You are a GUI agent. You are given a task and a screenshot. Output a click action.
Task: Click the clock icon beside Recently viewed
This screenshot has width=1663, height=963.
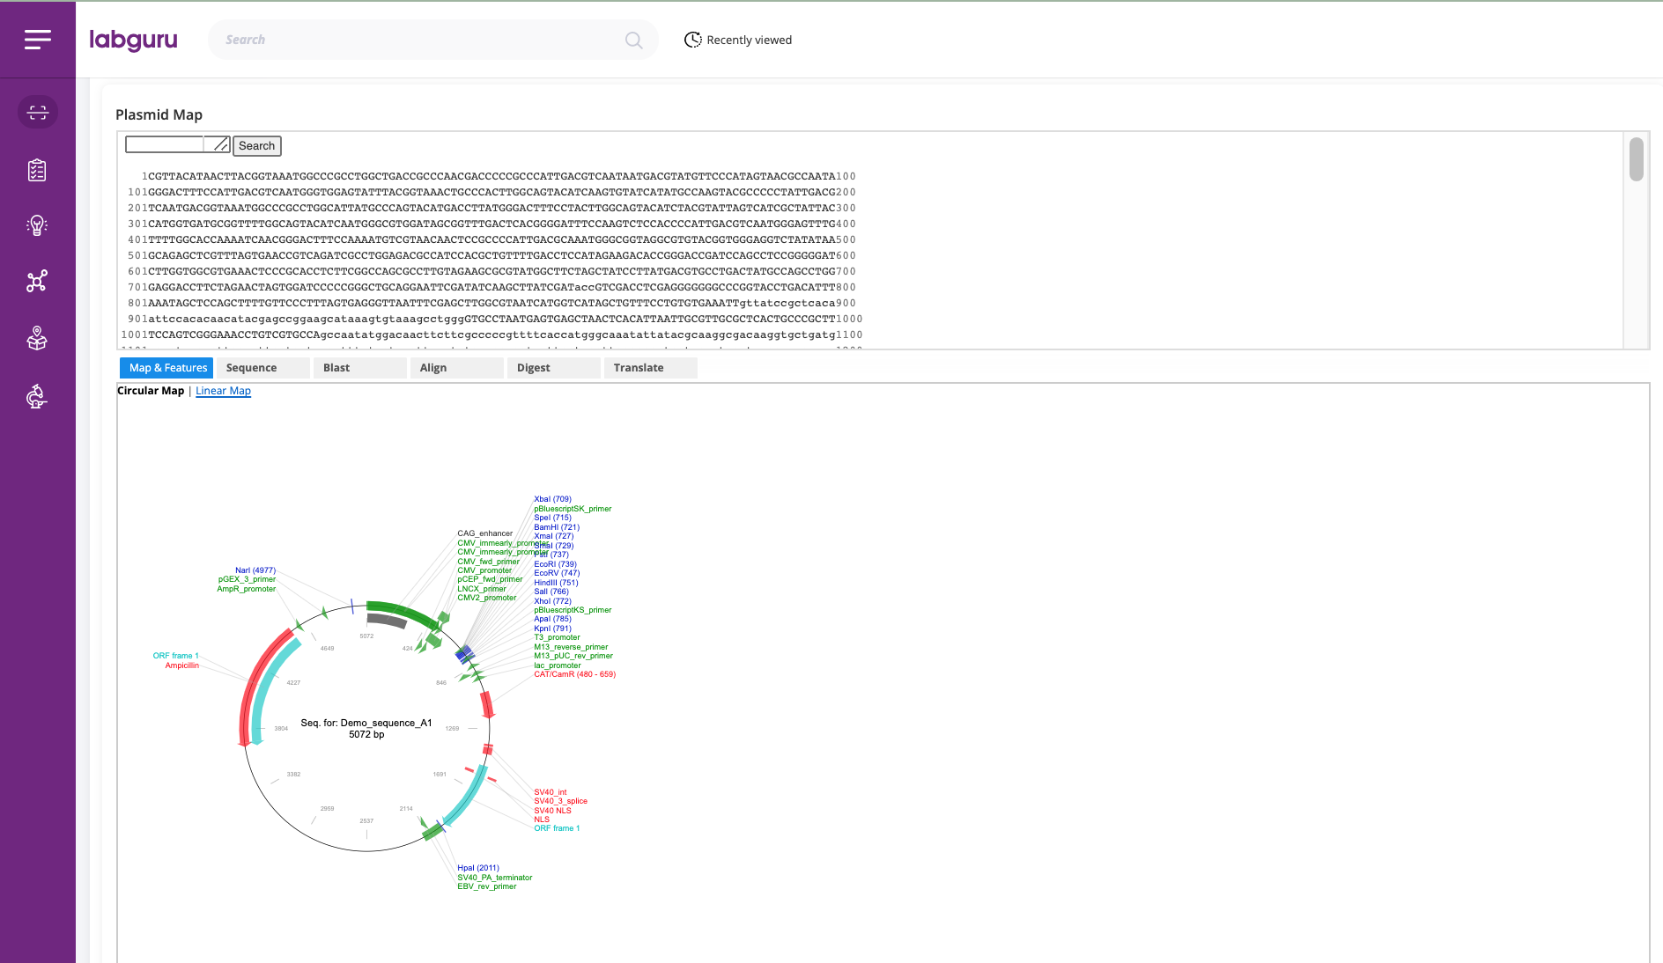point(693,40)
